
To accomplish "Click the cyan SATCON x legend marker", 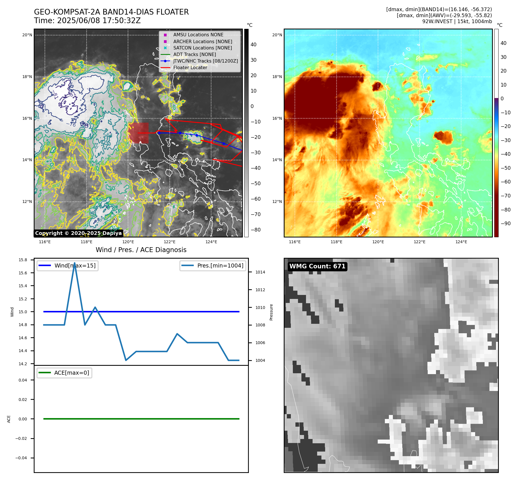I will click(165, 48).
